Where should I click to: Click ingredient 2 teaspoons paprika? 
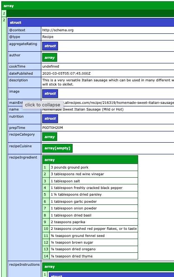point(68,222)
